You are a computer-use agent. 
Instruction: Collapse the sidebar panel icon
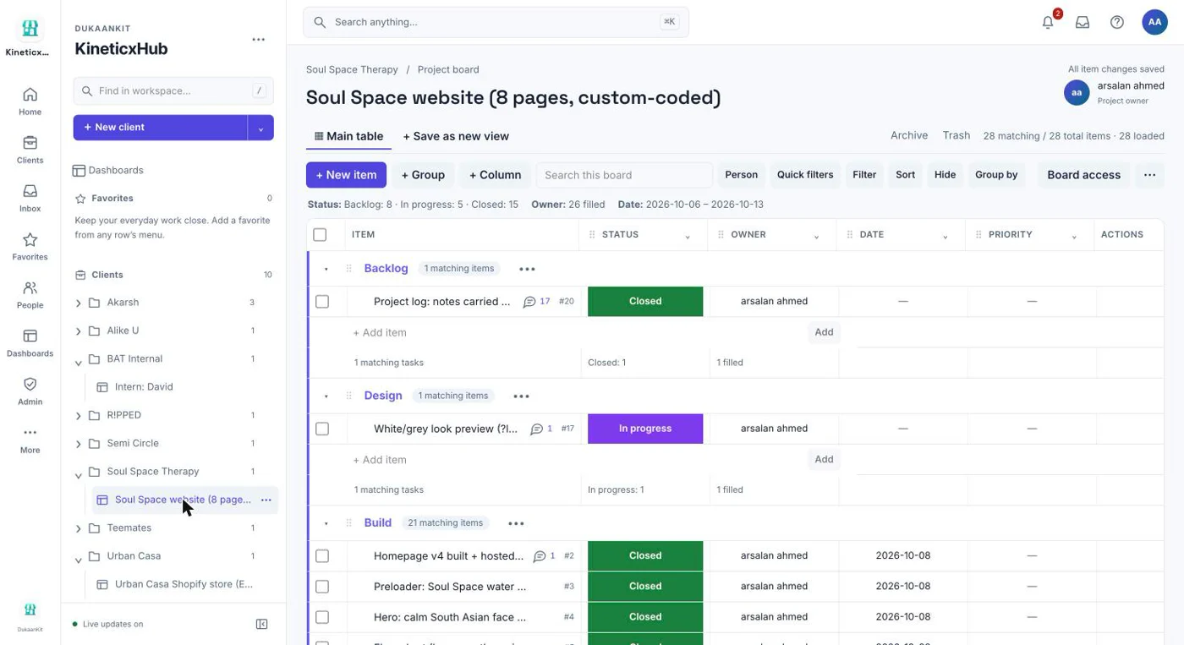coord(262,624)
